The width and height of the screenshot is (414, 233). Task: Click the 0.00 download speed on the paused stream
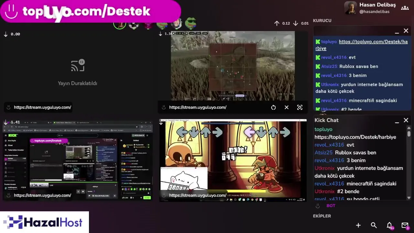click(x=15, y=34)
